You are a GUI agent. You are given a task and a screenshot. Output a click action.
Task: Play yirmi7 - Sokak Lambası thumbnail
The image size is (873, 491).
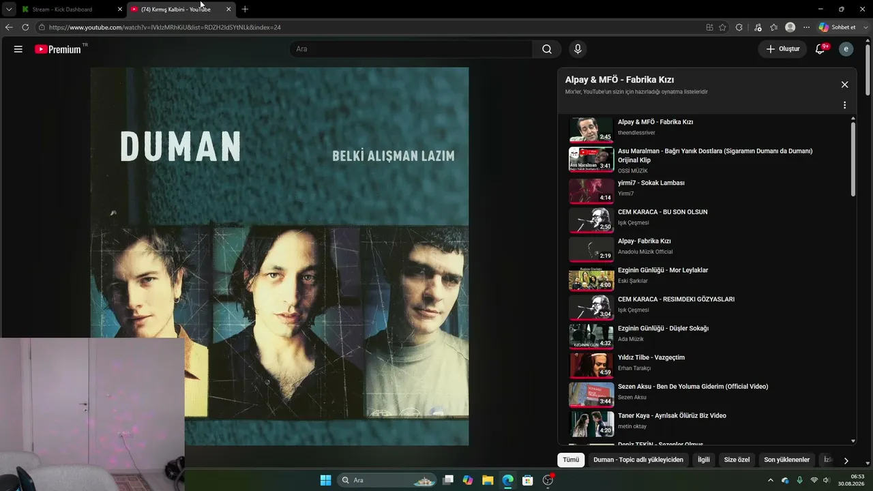[591, 190]
